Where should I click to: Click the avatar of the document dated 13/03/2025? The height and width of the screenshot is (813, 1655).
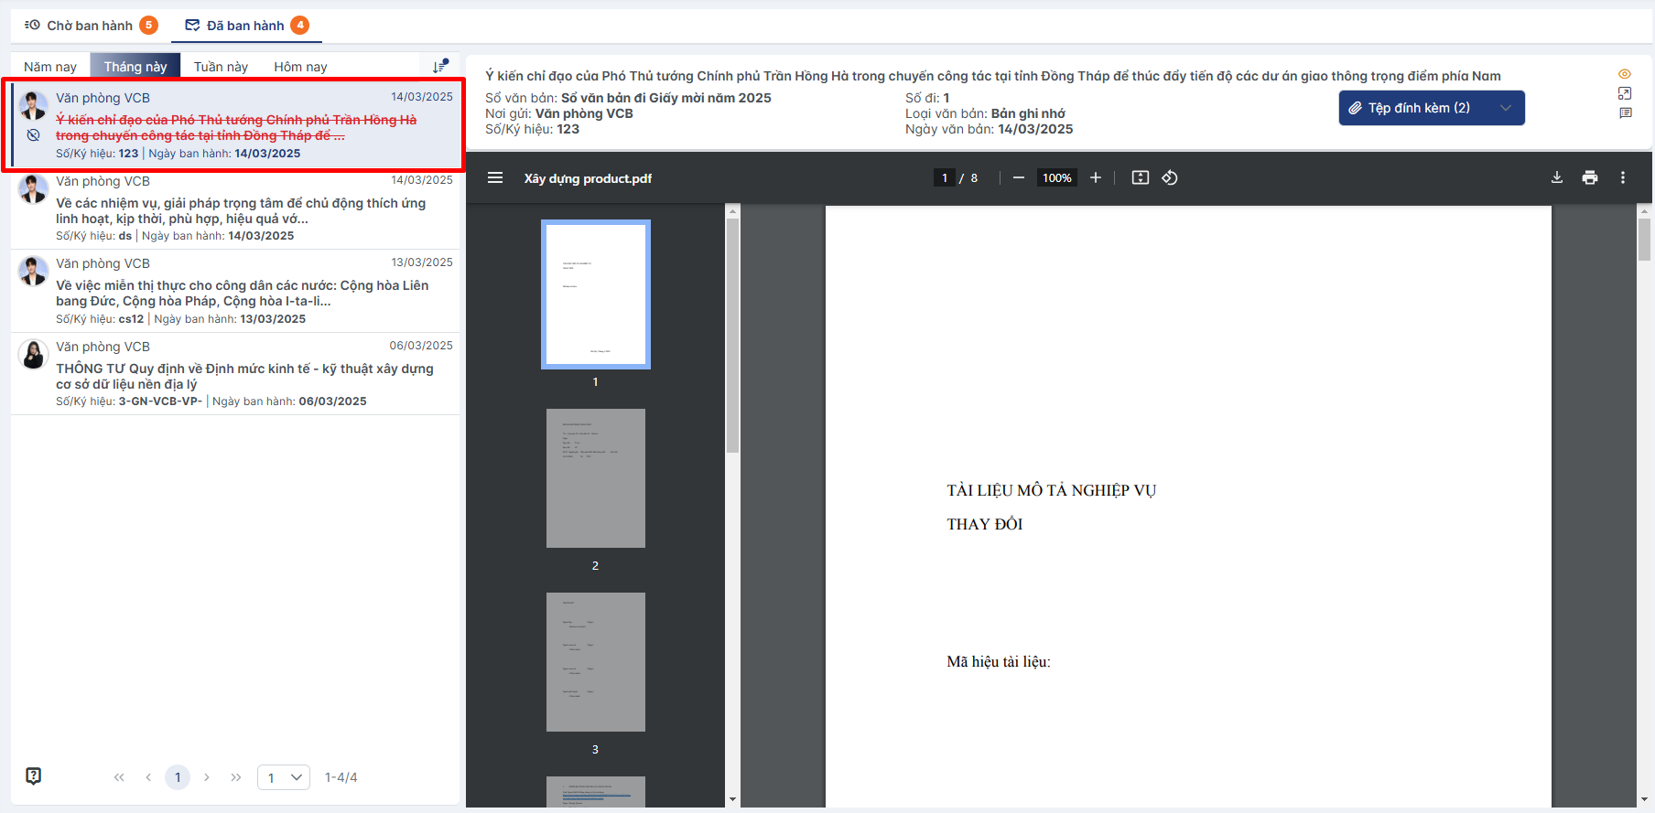tap(34, 271)
